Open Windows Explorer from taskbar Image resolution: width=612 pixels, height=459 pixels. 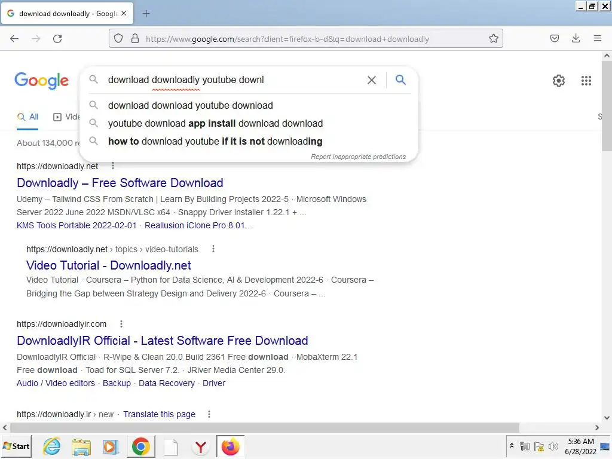point(81,446)
